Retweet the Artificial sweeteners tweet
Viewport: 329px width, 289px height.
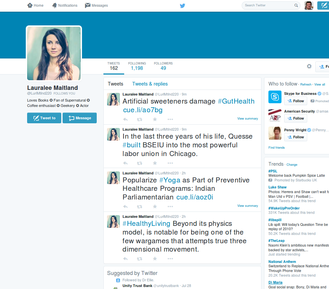[x=140, y=119]
